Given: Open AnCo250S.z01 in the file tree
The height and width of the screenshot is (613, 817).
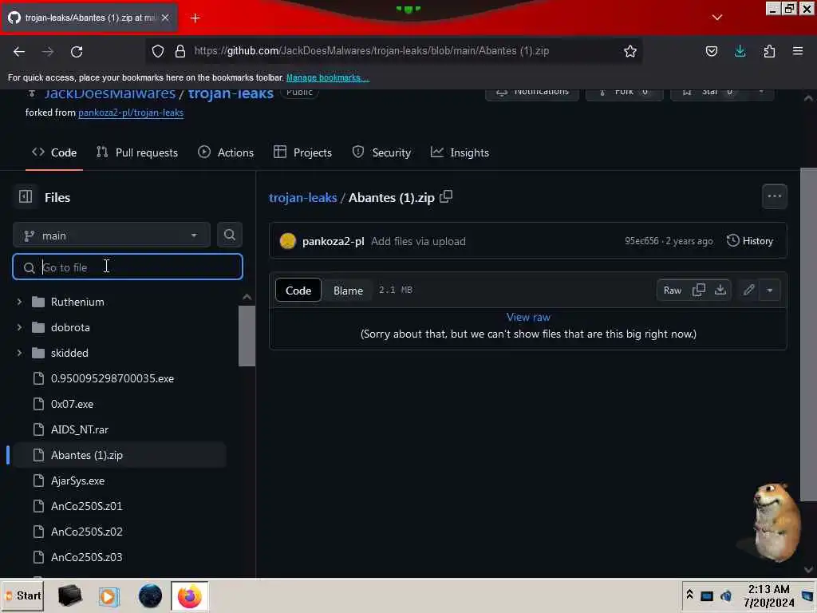Looking at the screenshot, I should [x=86, y=506].
